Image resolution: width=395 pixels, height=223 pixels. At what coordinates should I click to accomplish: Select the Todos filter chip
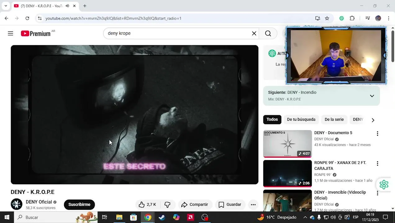click(272, 120)
